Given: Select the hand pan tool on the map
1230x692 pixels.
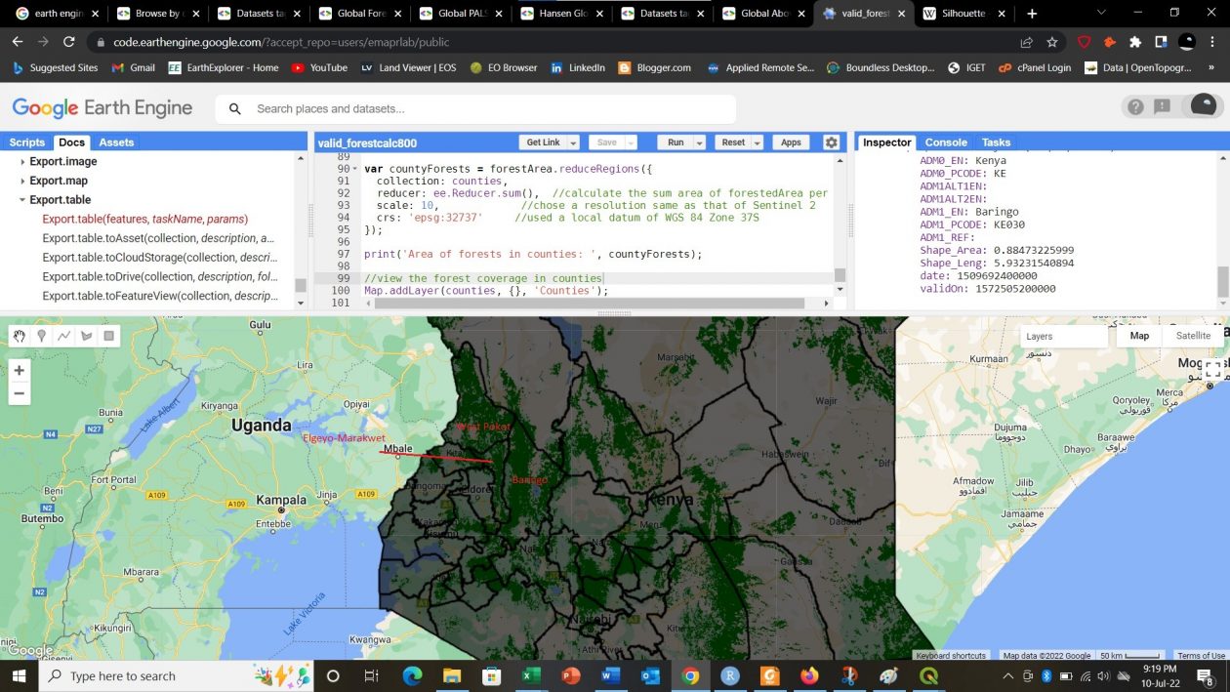Looking at the screenshot, I should pyautogui.click(x=20, y=336).
